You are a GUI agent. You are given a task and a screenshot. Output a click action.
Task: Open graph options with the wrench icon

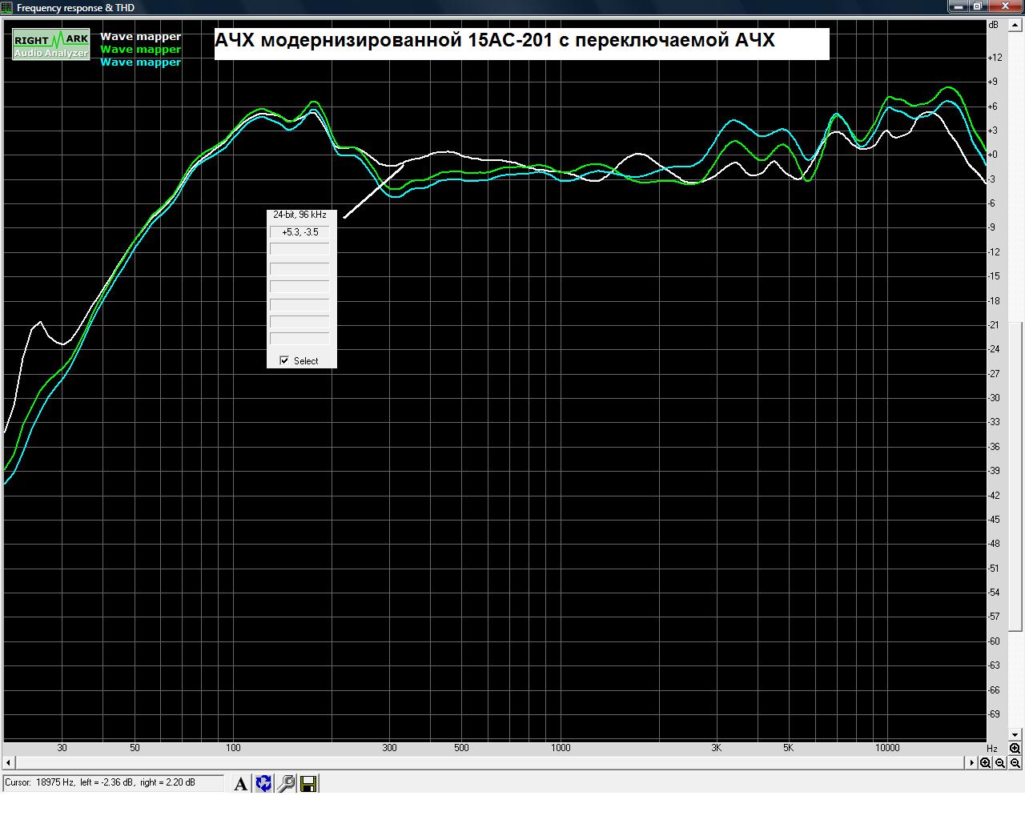tap(286, 784)
